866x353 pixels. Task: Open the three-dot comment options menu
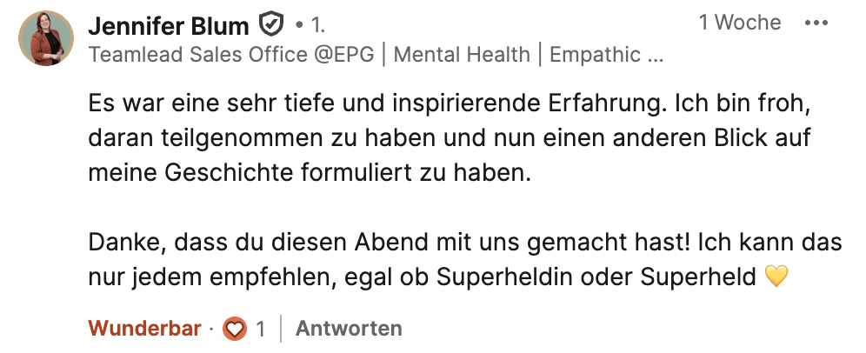(x=816, y=23)
